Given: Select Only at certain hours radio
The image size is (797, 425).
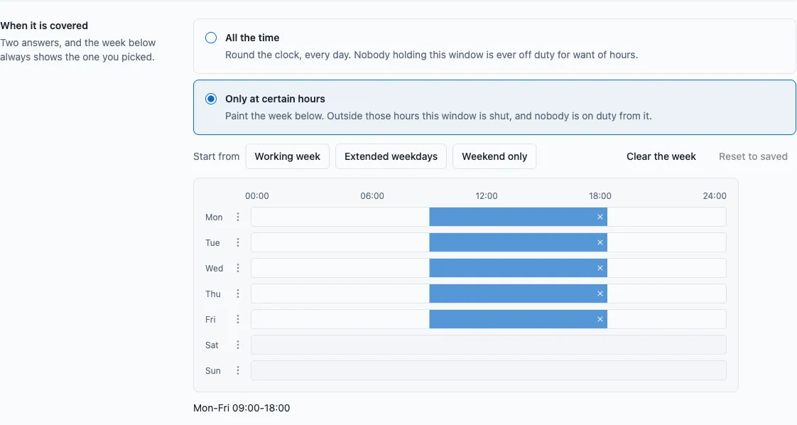Looking at the screenshot, I should 211,99.
